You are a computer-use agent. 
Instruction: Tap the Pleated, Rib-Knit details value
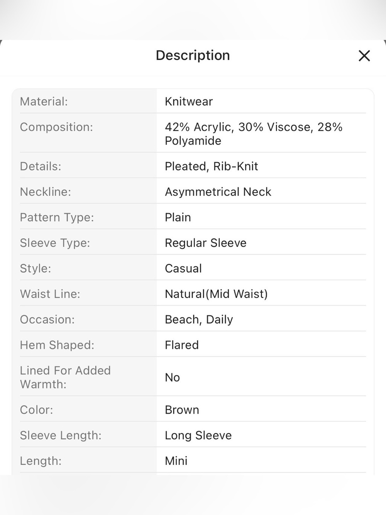[x=212, y=167]
